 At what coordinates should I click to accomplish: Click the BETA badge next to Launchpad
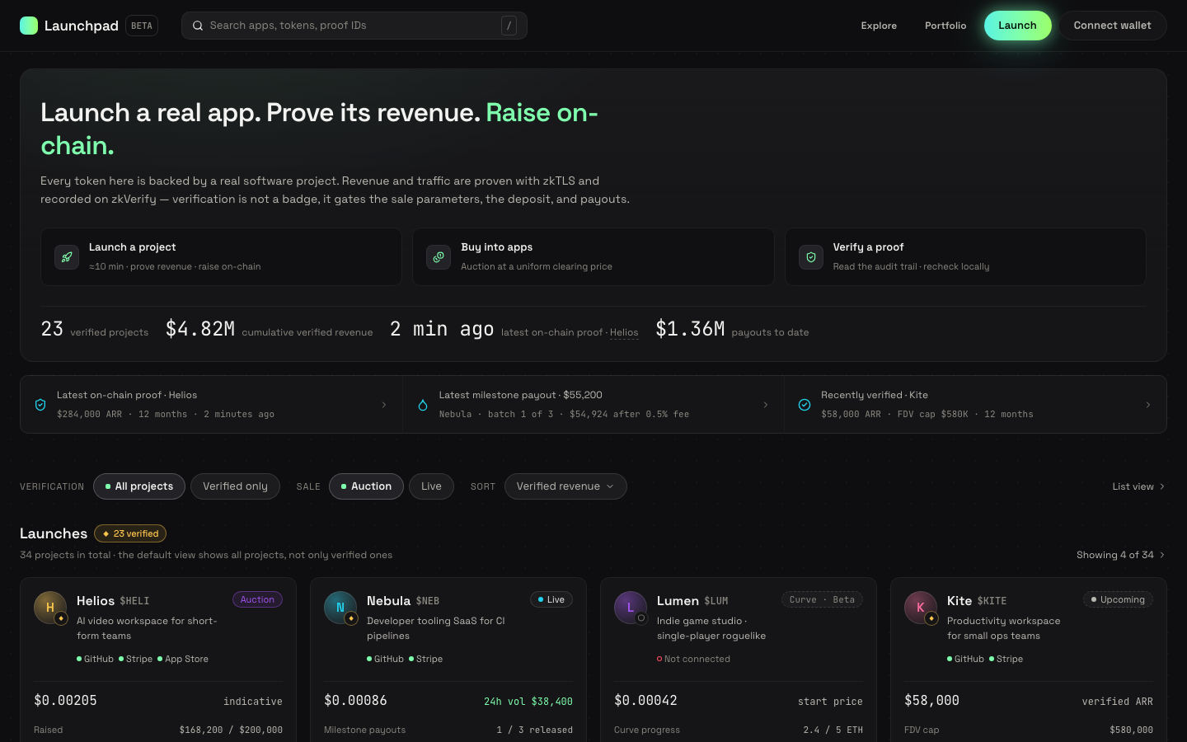point(142,26)
